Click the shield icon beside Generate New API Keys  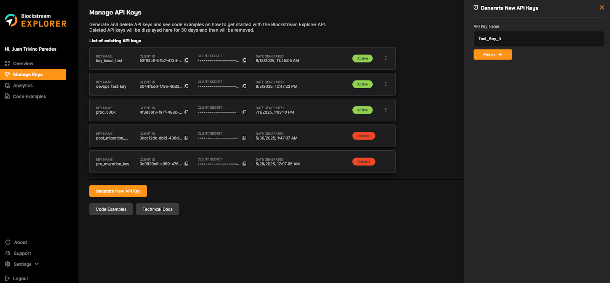(x=476, y=8)
